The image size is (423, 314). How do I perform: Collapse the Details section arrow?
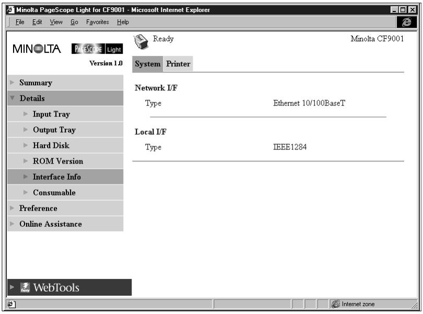tap(12, 98)
